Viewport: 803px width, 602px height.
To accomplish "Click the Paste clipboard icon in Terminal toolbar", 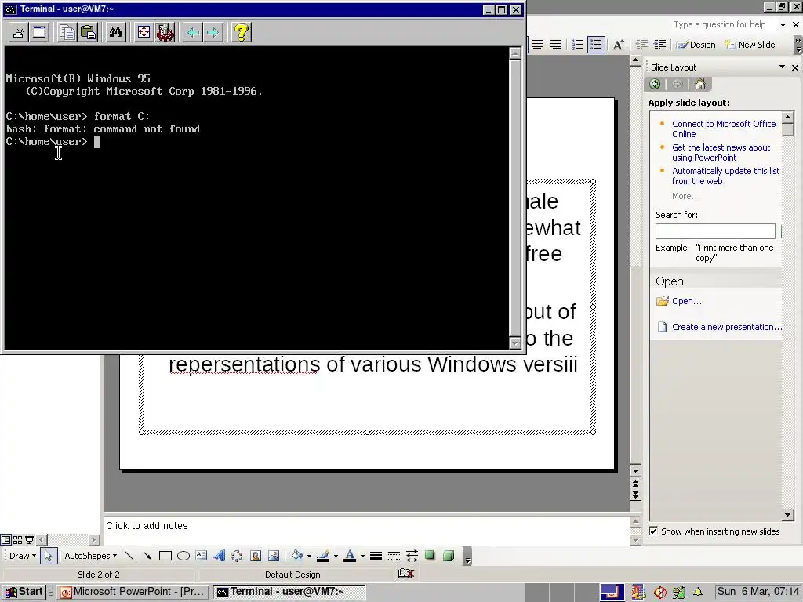I will point(88,33).
